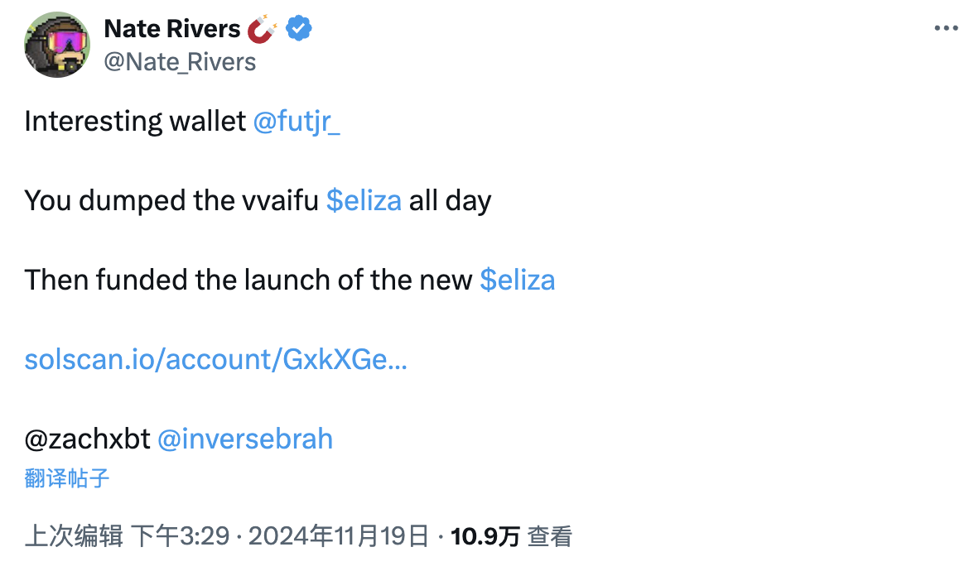The width and height of the screenshot is (979, 571).
Task: Open the solscan.io/account/GxkXGe… link
Action: point(216,359)
